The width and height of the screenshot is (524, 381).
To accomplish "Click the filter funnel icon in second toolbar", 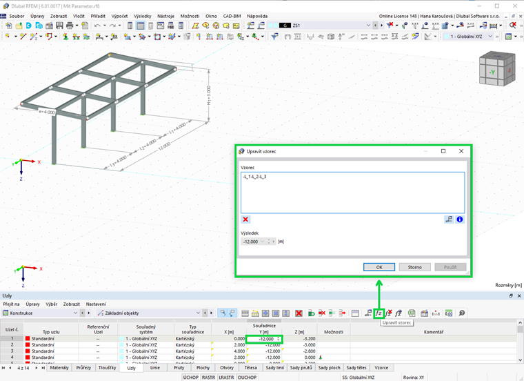I will click(274, 37).
